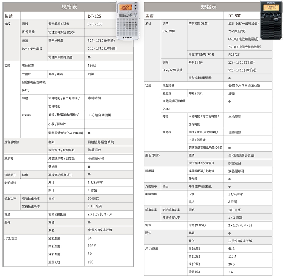Click the "重量 (克)" label in DT-800 table
The height and width of the screenshot is (278, 283).
[x=194, y=272]
